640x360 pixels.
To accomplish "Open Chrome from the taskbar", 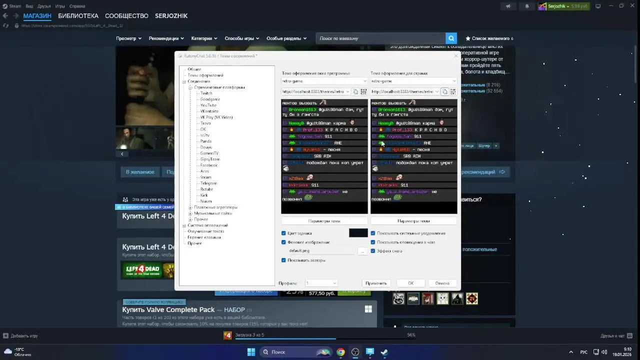I will coord(340,352).
